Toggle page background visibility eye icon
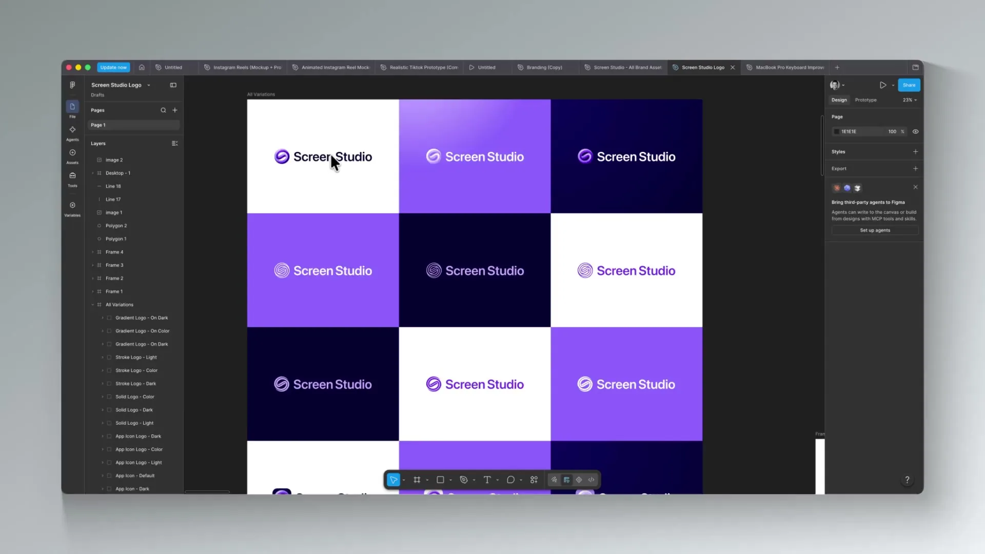 [915, 132]
